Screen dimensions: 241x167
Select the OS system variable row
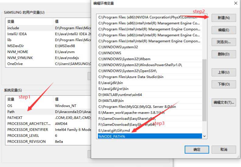48,106
